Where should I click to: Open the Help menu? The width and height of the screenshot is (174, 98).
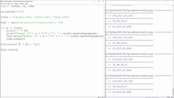(26, 4)
